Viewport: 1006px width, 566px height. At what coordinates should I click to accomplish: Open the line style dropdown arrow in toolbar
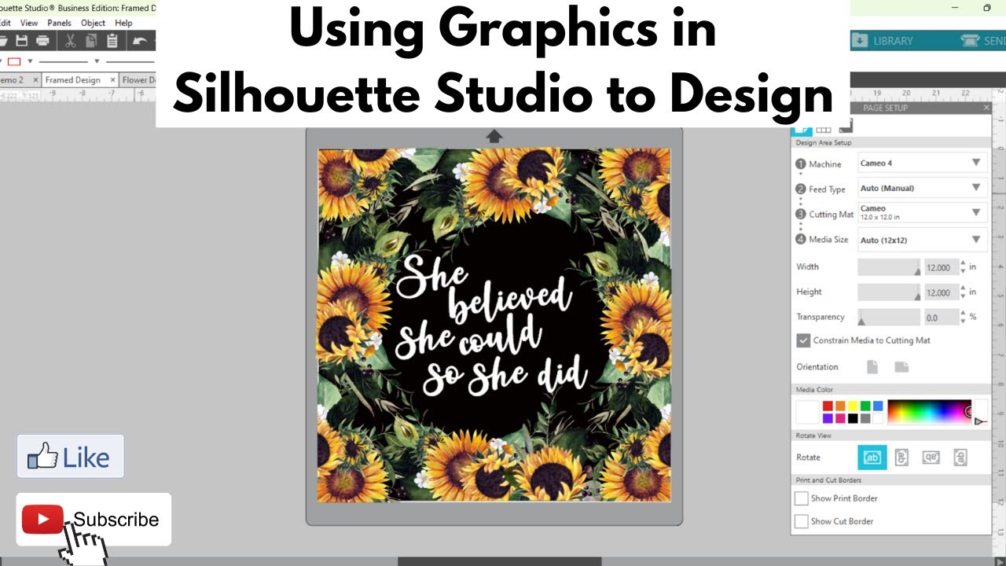click(97, 61)
